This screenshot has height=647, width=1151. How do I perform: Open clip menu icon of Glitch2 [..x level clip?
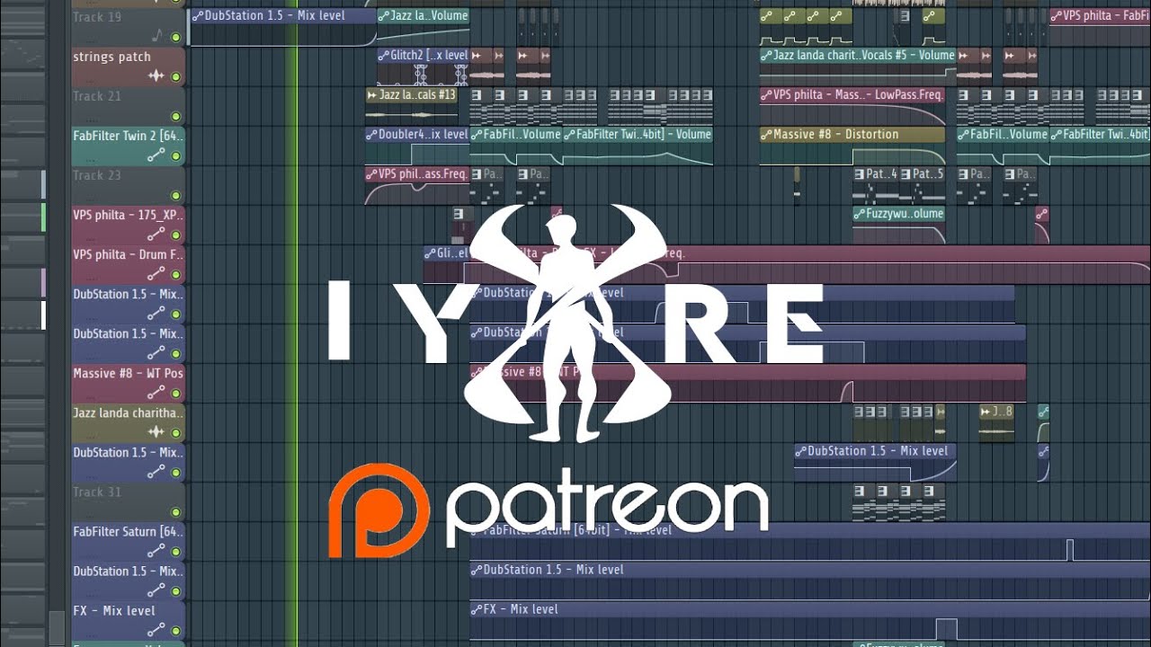(384, 56)
